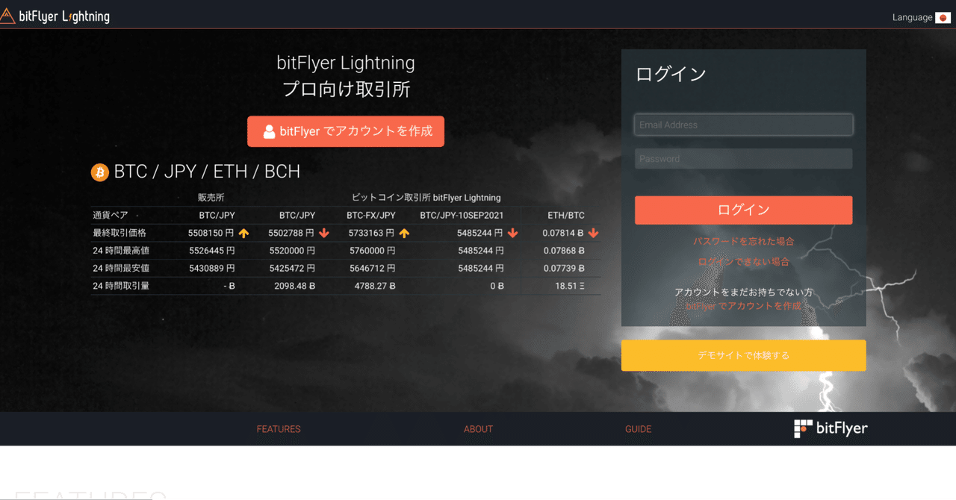Select the Bitcoin coin icon beside BTC/JPY/ETH/BCH

click(99, 172)
